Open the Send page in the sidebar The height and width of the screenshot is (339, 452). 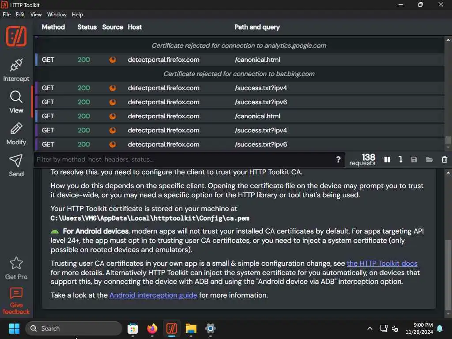[16, 166]
